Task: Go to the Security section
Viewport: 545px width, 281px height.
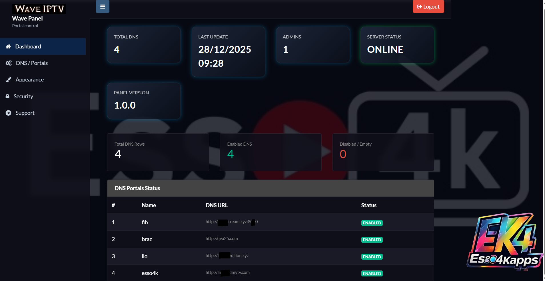Action: tap(23, 96)
